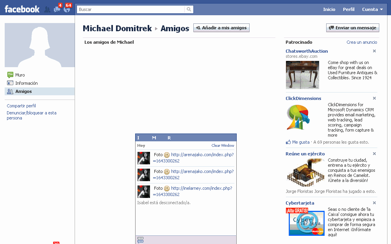Click the Crea un anuncio link
The width and height of the screenshot is (391, 244).
coord(362,43)
